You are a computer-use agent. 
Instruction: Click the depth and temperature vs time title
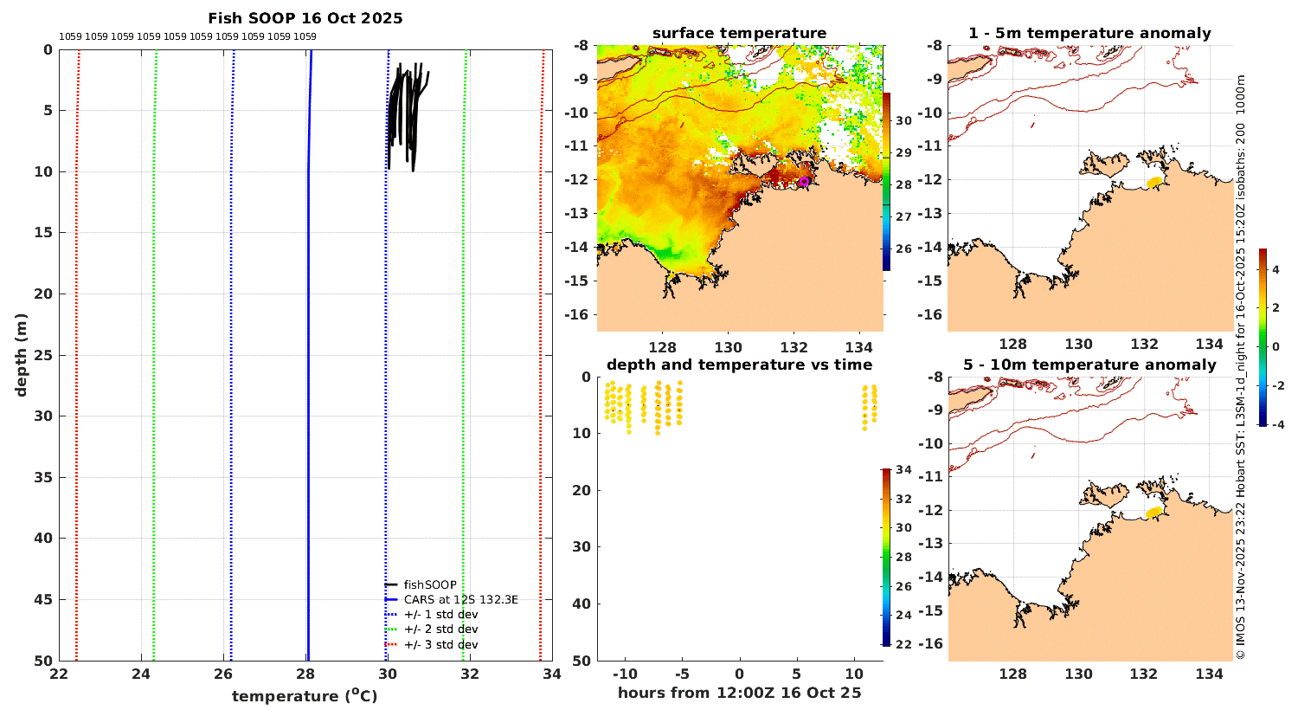(x=740, y=365)
